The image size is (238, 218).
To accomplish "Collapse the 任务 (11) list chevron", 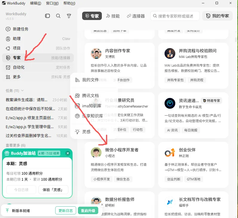I will (22, 90).
